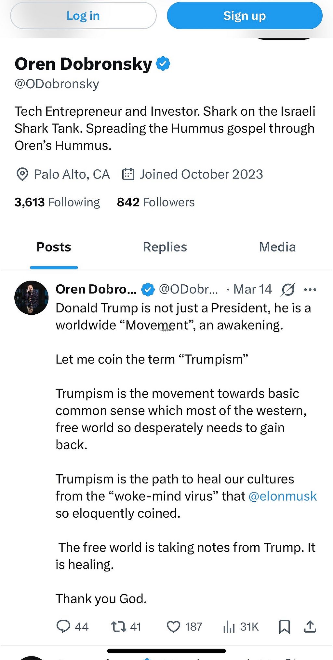The width and height of the screenshot is (333, 660).
Task: Click the reply comment icon
Action: 63,626
